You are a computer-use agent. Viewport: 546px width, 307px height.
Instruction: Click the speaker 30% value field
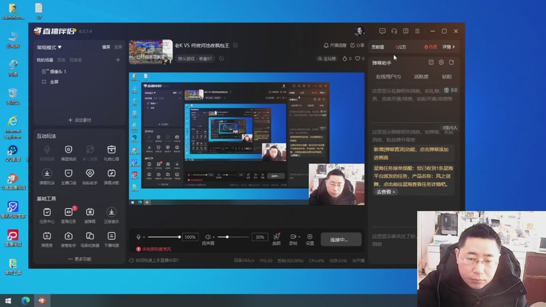point(260,237)
